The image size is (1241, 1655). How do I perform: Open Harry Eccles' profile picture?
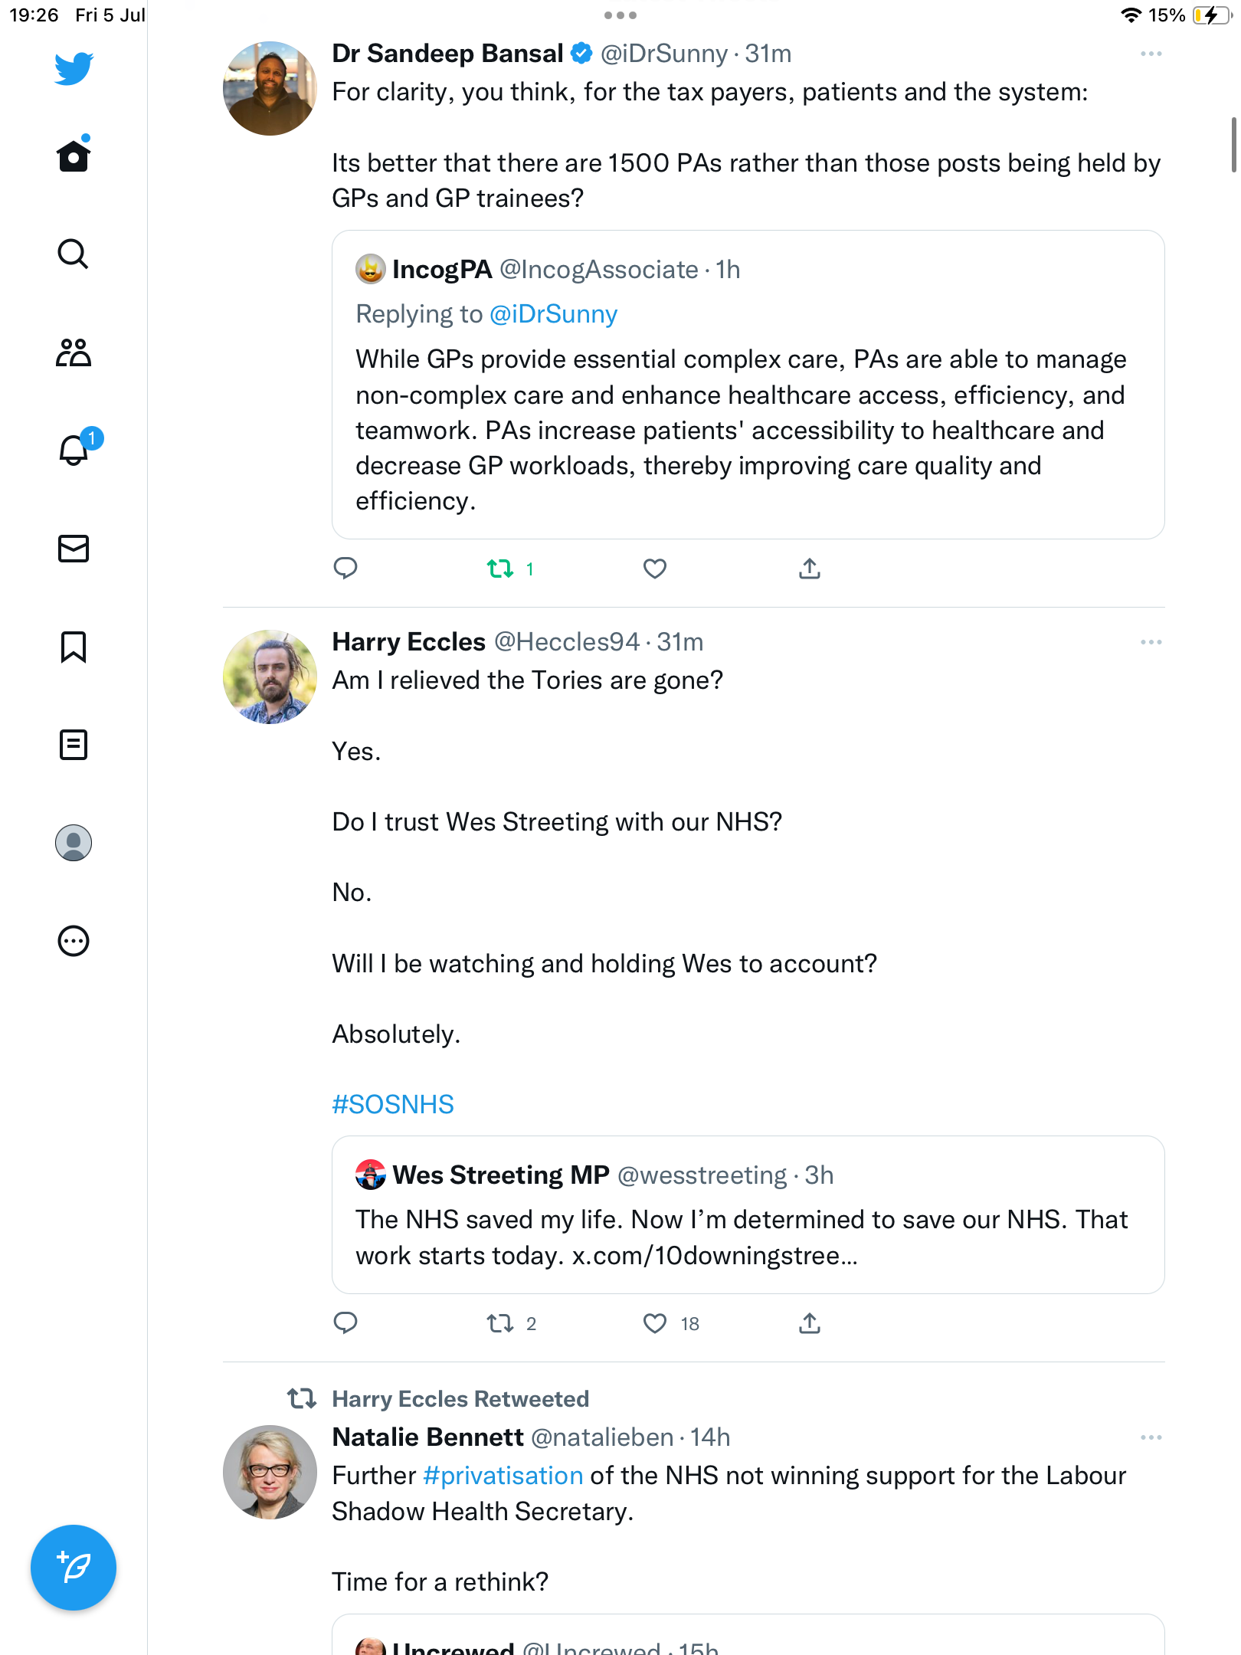pyautogui.click(x=270, y=677)
